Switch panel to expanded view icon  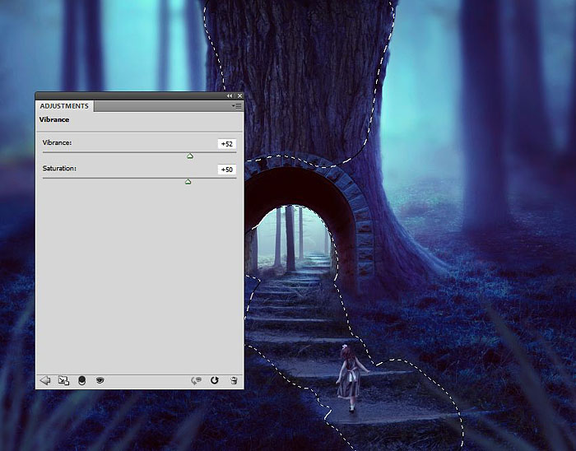click(63, 380)
